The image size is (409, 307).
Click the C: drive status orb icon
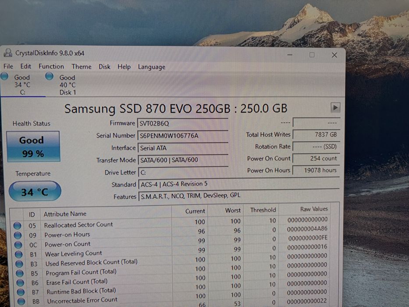pos(4,76)
